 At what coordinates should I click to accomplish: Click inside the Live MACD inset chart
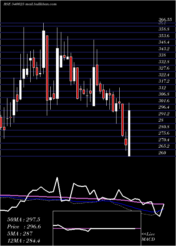coord(97,228)
